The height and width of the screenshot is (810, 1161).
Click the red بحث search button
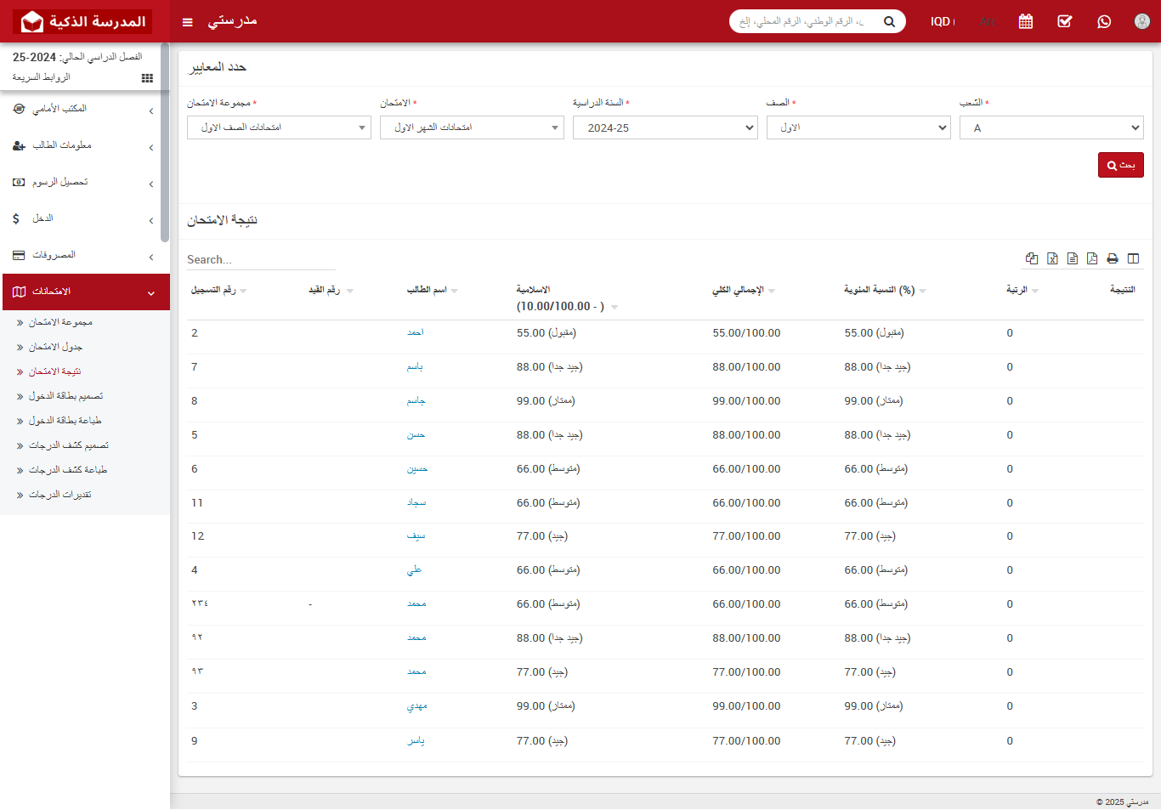click(x=1120, y=165)
